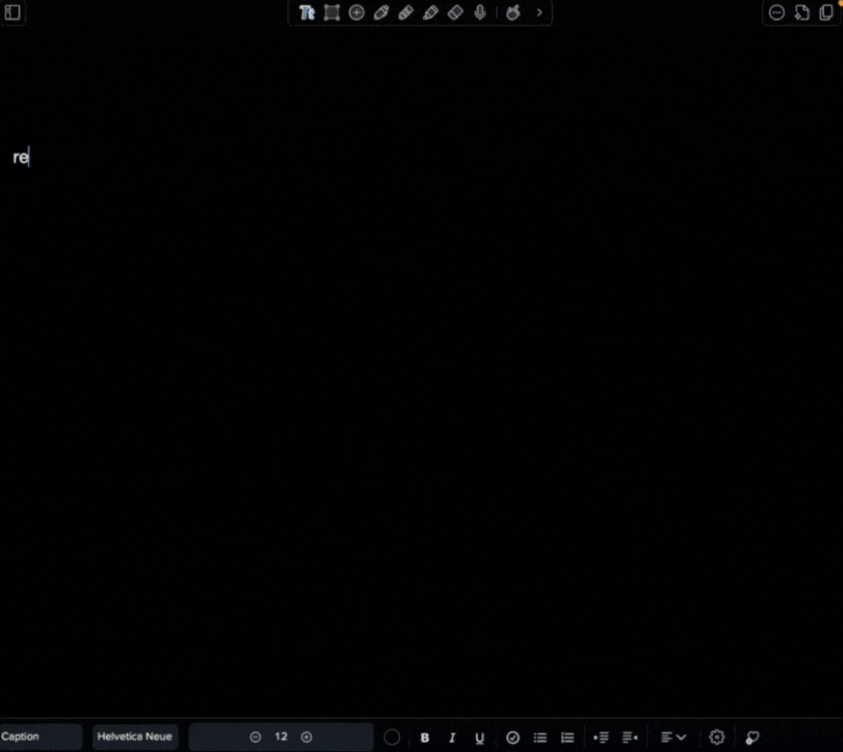Open the Helvetica Neue font dropdown
The width and height of the screenshot is (843, 752).
point(135,737)
